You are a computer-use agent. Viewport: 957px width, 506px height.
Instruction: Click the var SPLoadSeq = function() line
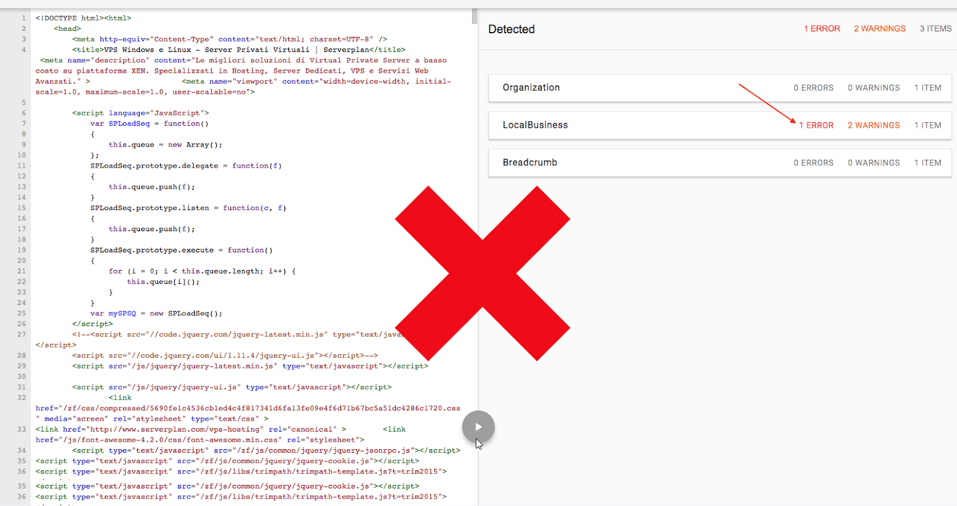[x=150, y=123]
